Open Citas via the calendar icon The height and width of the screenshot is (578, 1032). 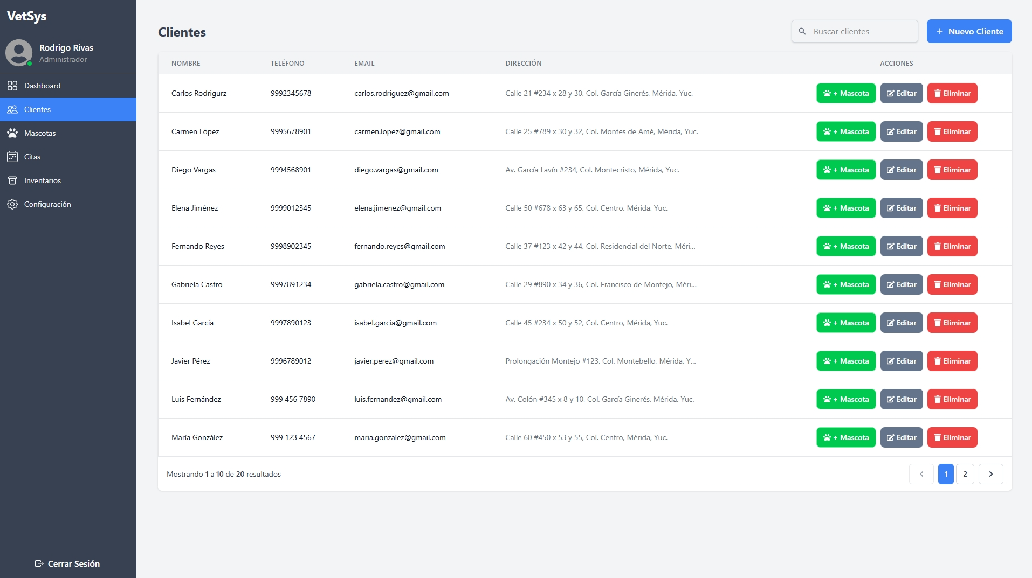coord(13,157)
